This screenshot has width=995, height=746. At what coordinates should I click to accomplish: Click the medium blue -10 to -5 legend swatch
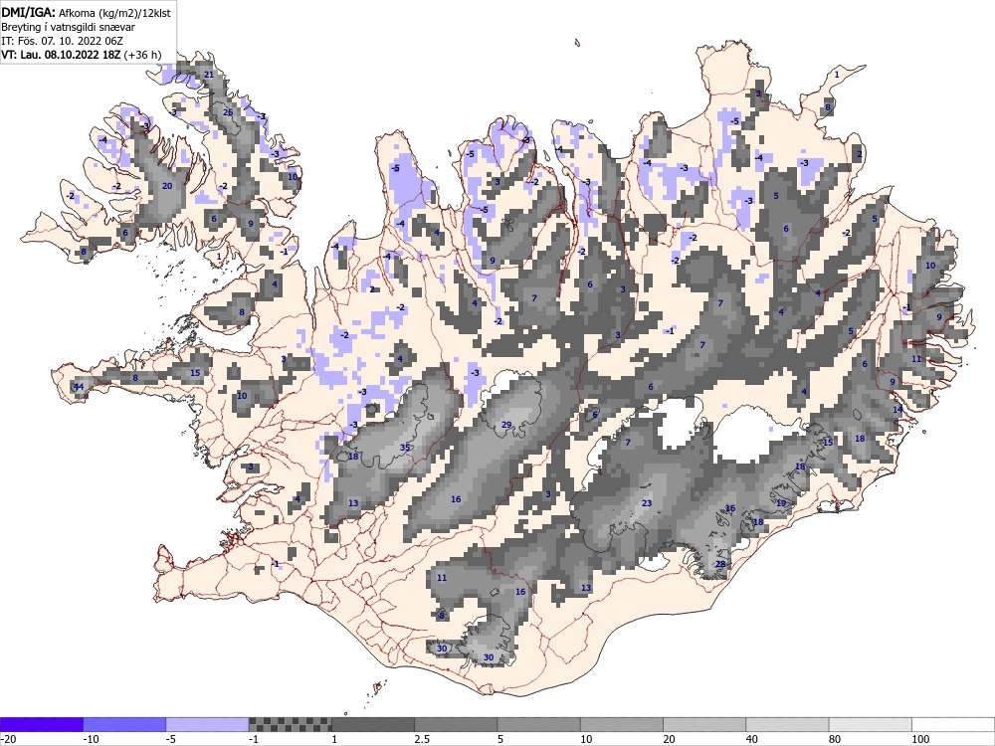point(124,724)
